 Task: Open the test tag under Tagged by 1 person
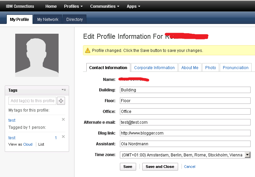coord(12,138)
